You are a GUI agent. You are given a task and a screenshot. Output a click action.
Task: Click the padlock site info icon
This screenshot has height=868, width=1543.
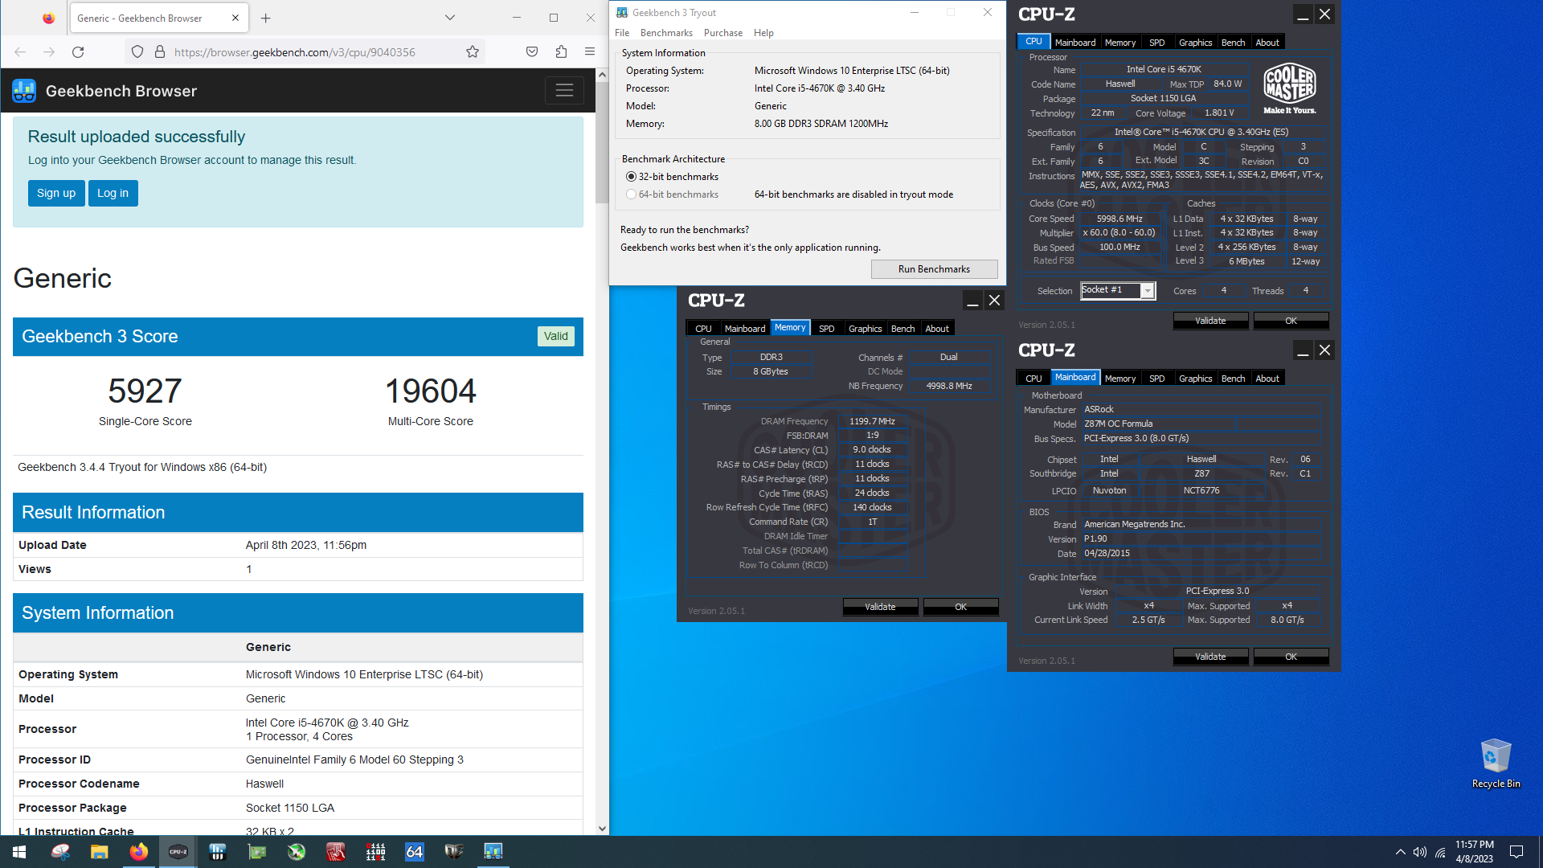tap(160, 52)
